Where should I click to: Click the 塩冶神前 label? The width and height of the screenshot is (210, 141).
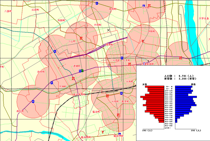[118, 136]
